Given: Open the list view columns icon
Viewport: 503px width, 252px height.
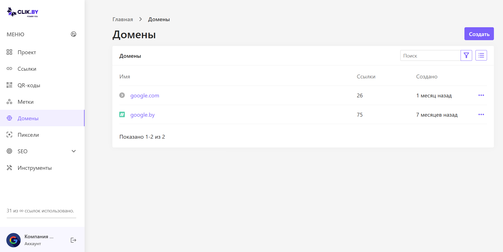Looking at the screenshot, I should pos(481,56).
